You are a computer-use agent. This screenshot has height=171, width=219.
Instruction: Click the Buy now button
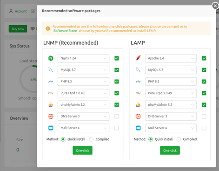[18, 29]
